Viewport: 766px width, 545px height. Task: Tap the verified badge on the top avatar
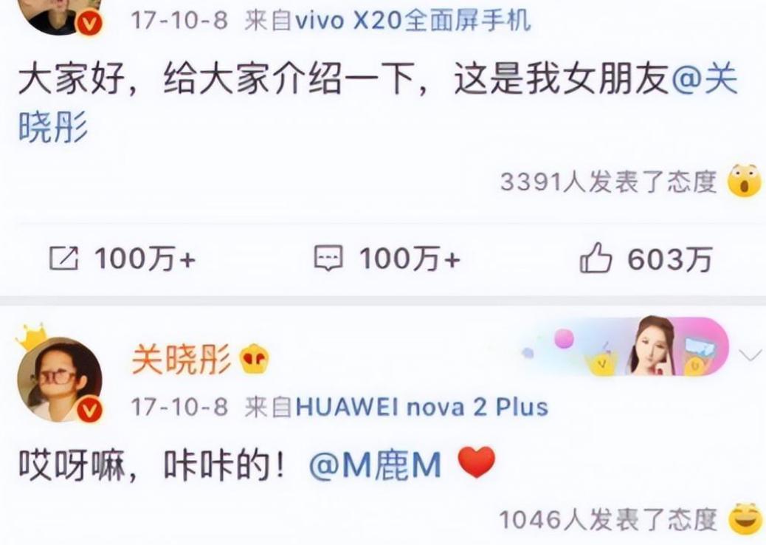pyautogui.click(x=89, y=23)
